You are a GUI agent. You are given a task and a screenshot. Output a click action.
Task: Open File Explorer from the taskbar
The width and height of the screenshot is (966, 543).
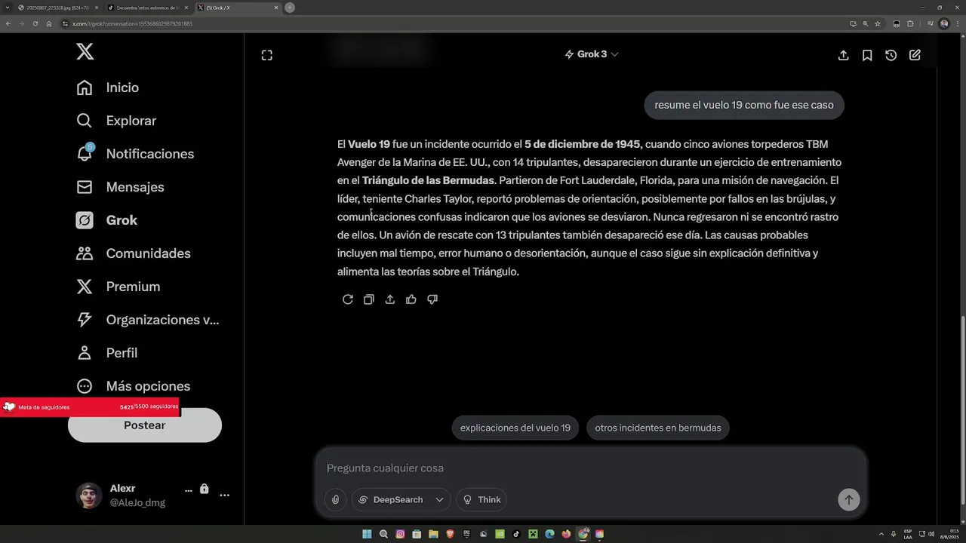click(x=433, y=534)
